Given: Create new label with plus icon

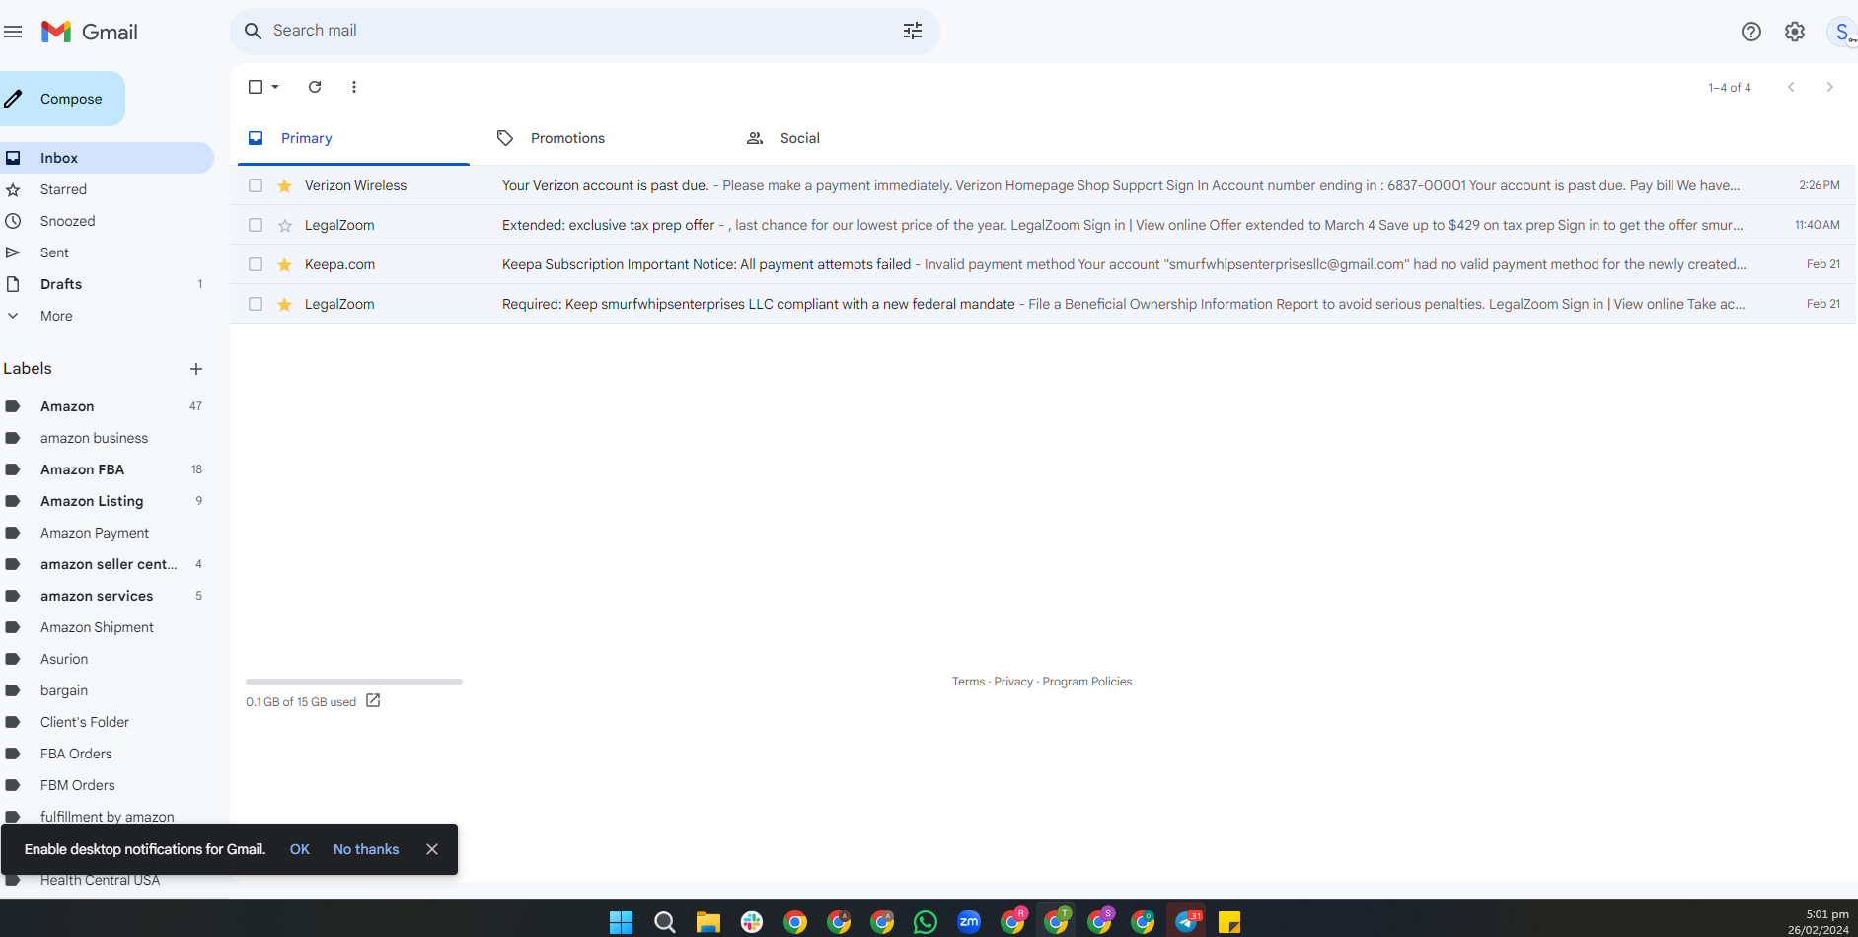Looking at the screenshot, I should click(x=196, y=369).
